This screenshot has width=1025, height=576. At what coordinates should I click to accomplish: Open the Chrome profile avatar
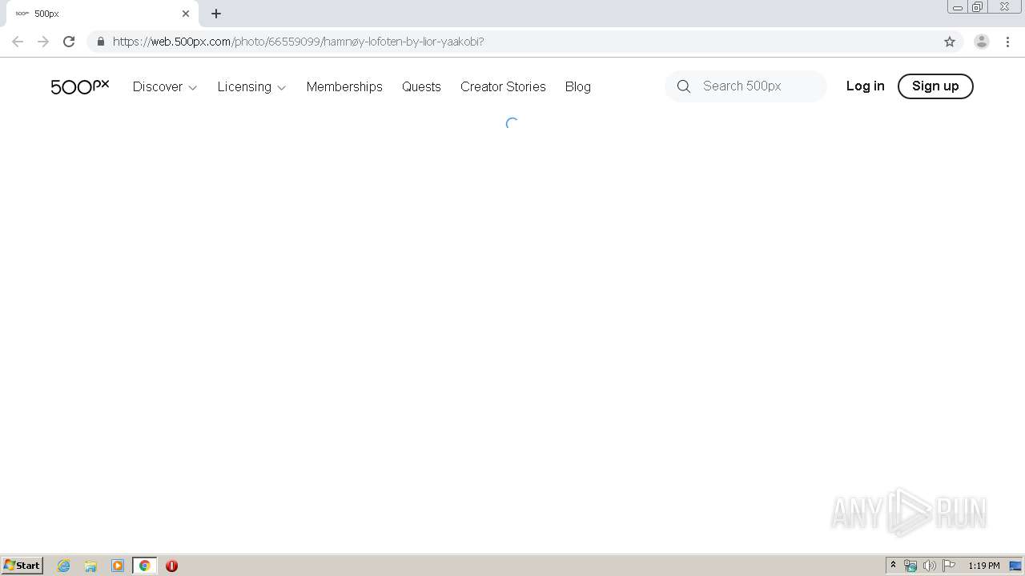click(981, 42)
